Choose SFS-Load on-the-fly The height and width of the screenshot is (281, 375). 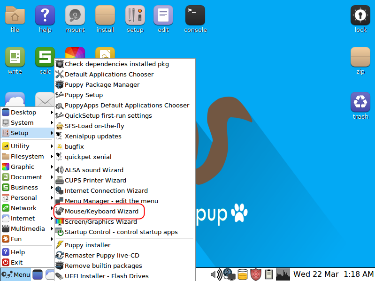125,126
